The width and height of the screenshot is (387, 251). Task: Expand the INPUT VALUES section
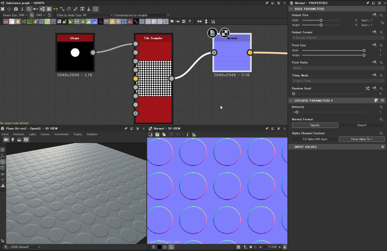point(291,147)
